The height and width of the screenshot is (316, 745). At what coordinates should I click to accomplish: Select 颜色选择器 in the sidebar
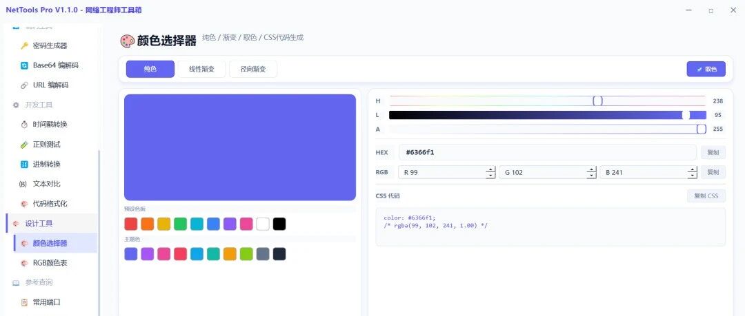coord(56,243)
